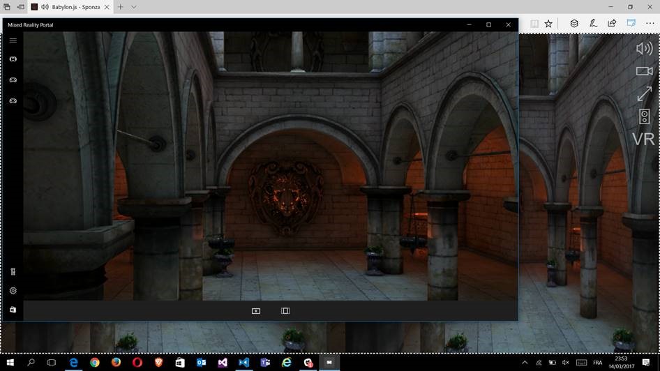This screenshot has height=371, width=660.
Task: Open the touch keyboard tray icon
Action: coord(582,363)
